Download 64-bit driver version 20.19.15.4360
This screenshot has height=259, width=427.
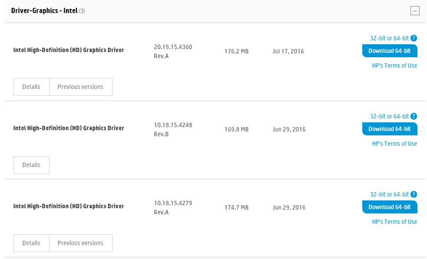click(x=389, y=51)
